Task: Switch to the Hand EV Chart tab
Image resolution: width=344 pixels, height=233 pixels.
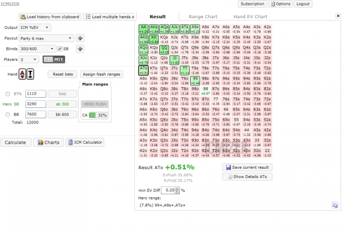Action: pyautogui.click(x=250, y=17)
